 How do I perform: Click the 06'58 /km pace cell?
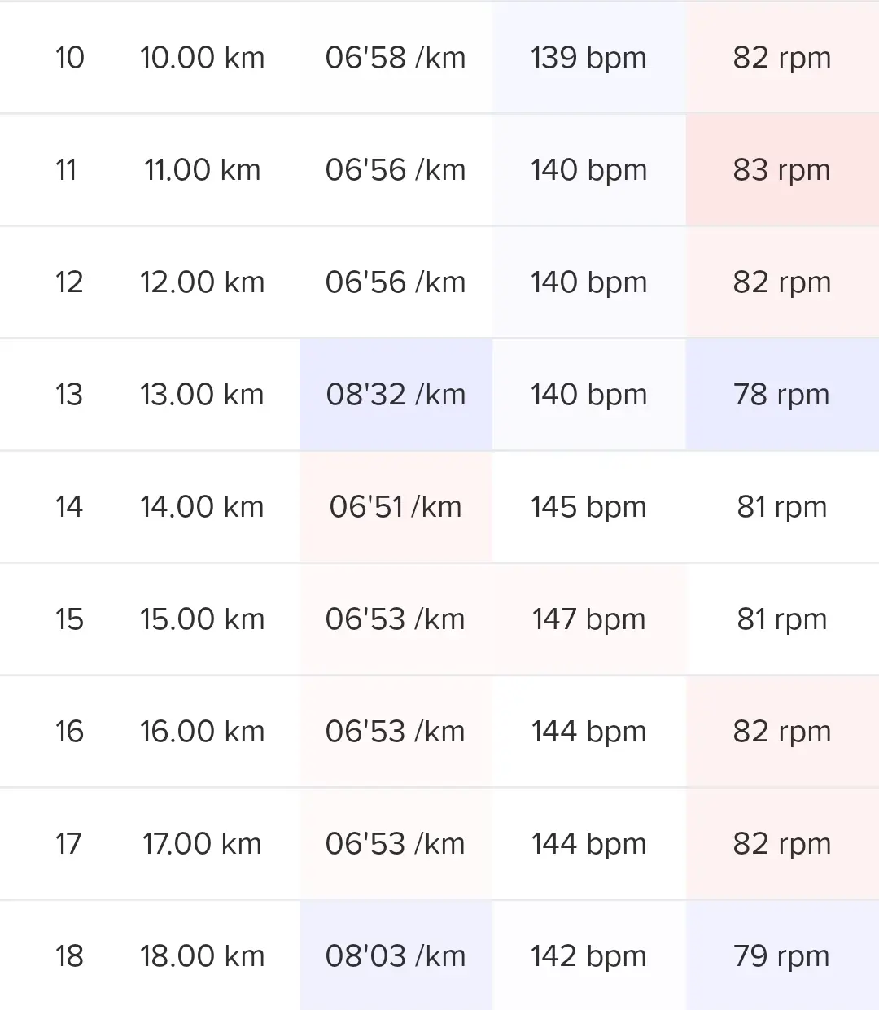(x=396, y=58)
